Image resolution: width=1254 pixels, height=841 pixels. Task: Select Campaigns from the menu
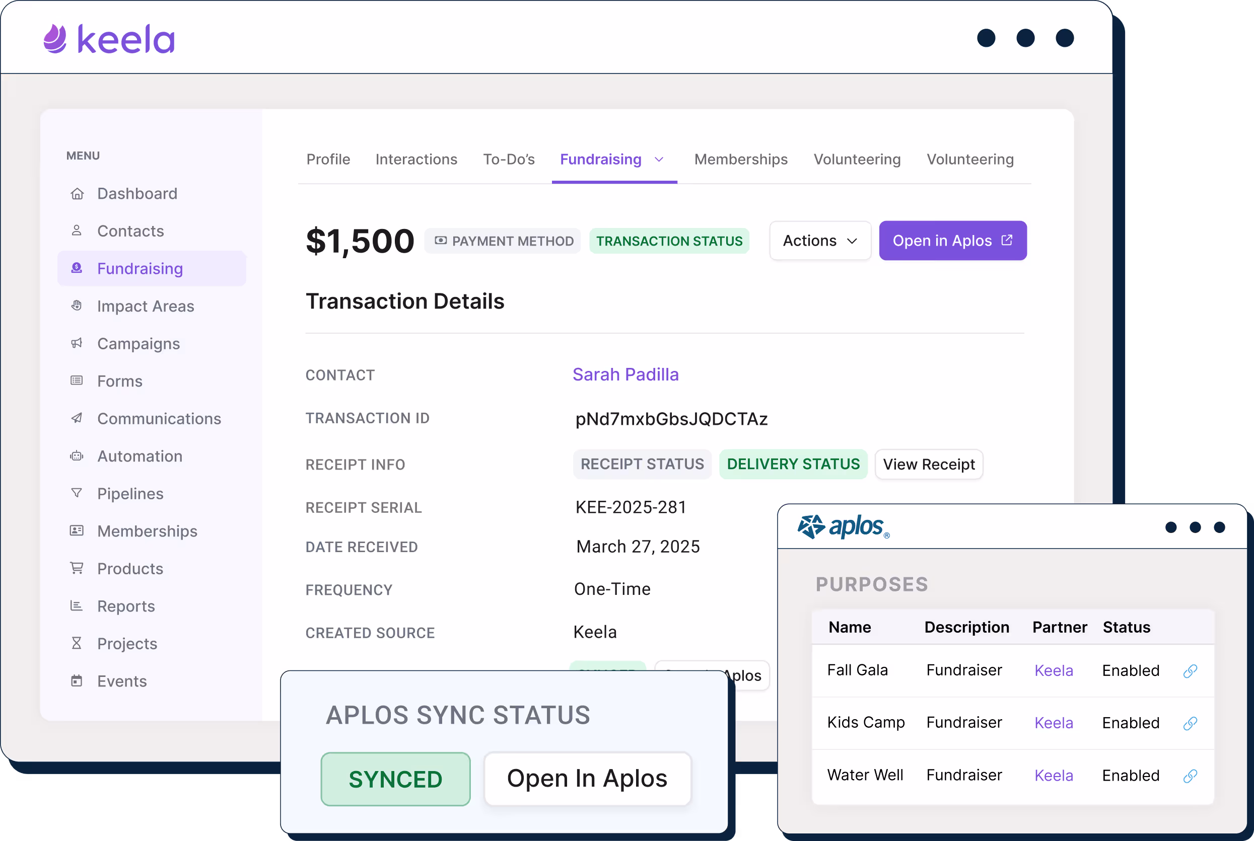[x=152, y=344]
